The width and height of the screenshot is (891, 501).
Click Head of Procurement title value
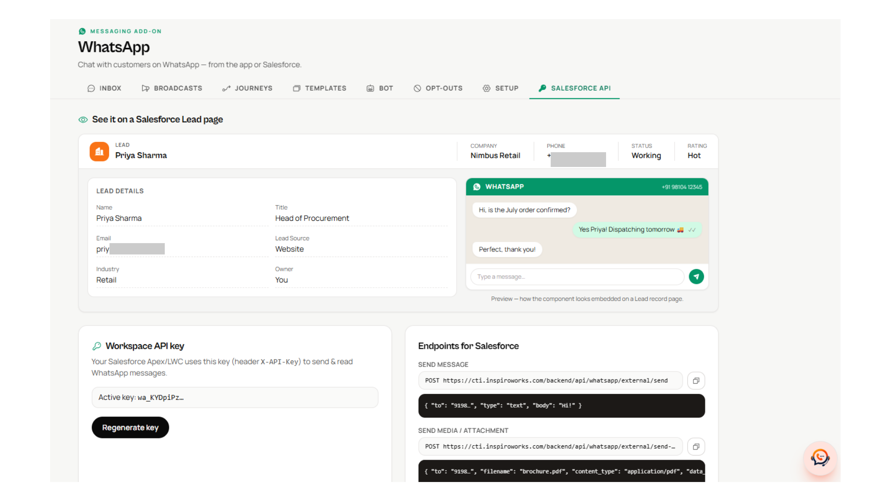pos(312,218)
